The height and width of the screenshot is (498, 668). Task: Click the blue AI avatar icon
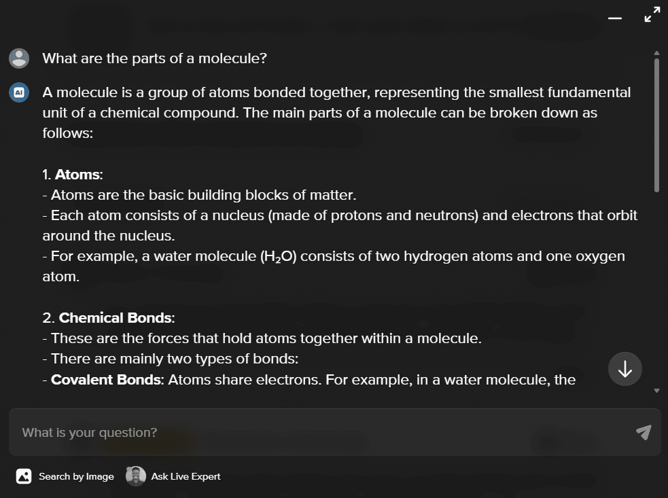click(19, 92)
